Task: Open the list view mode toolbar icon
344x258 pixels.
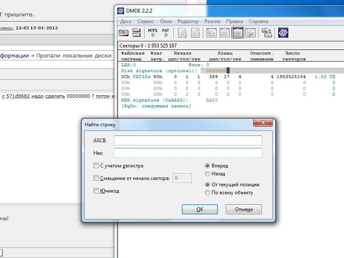Action: [225, 33]
